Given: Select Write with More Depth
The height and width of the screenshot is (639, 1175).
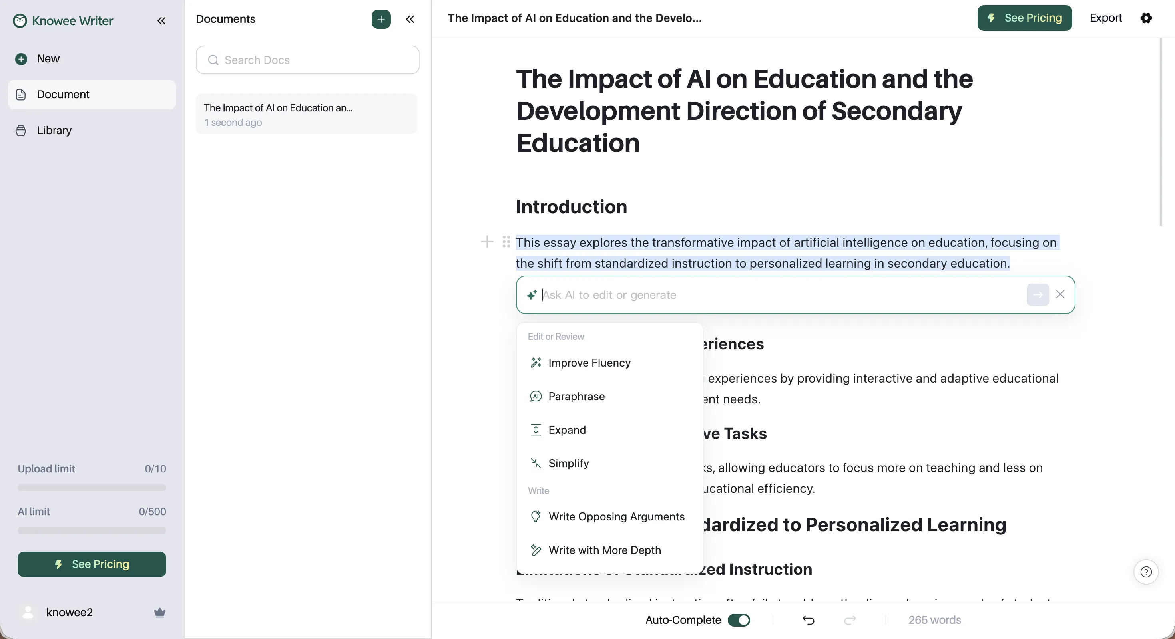Looking at the screenshot, I should coord(605,550).
